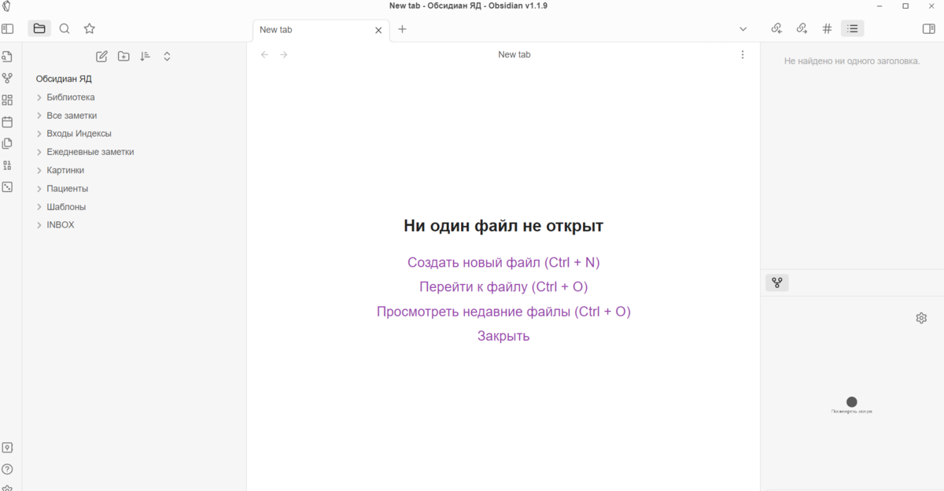Expand the Картинки folder chevron
This screenshot has height=491, width=944.
tap(39, 170)
